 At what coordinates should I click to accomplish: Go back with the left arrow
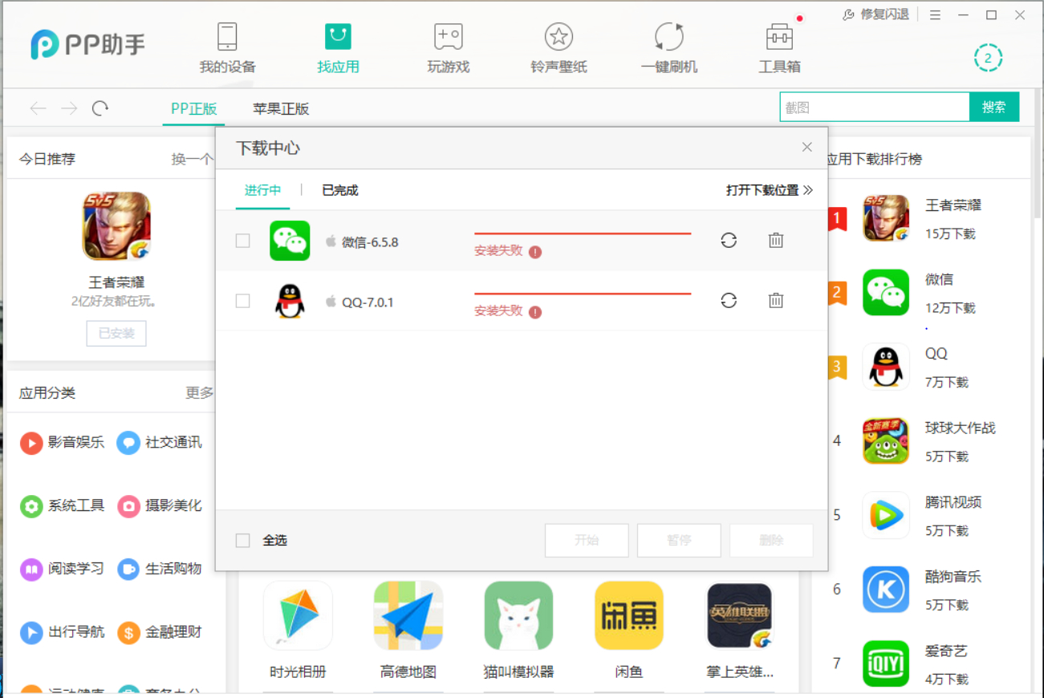[x=38, y=108]
